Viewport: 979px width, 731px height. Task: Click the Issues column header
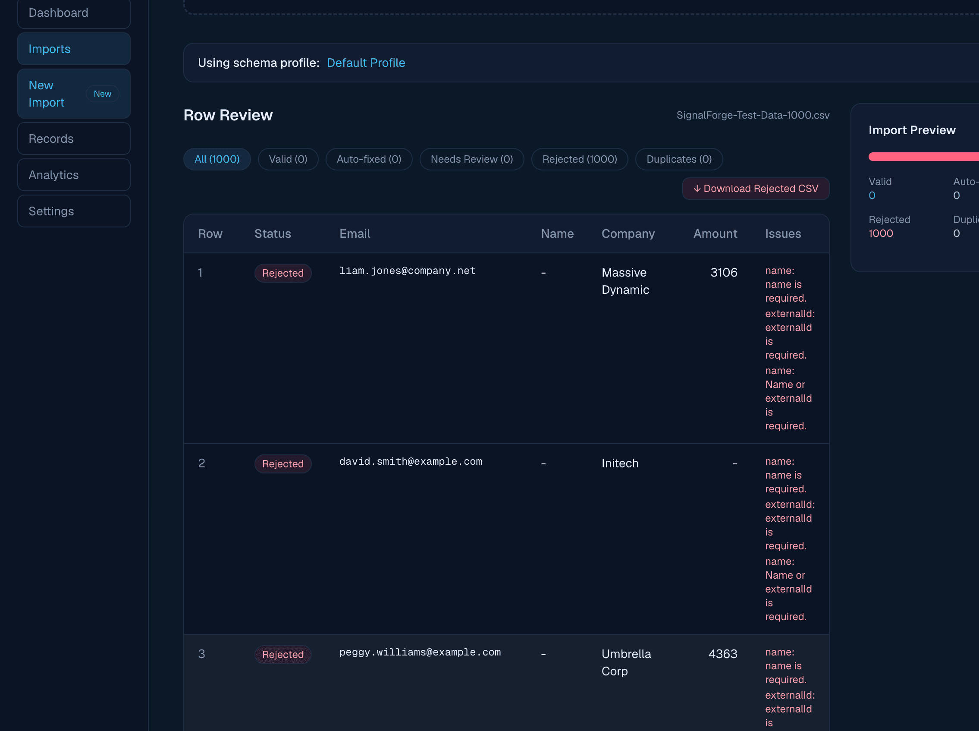click(783, 234)
